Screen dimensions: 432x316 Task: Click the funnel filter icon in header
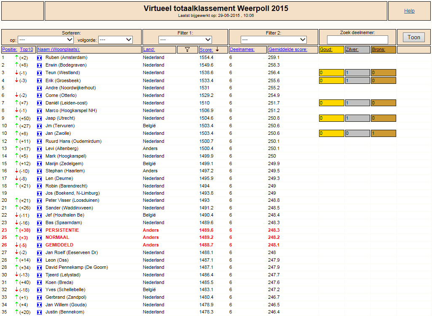coord(188,50)
